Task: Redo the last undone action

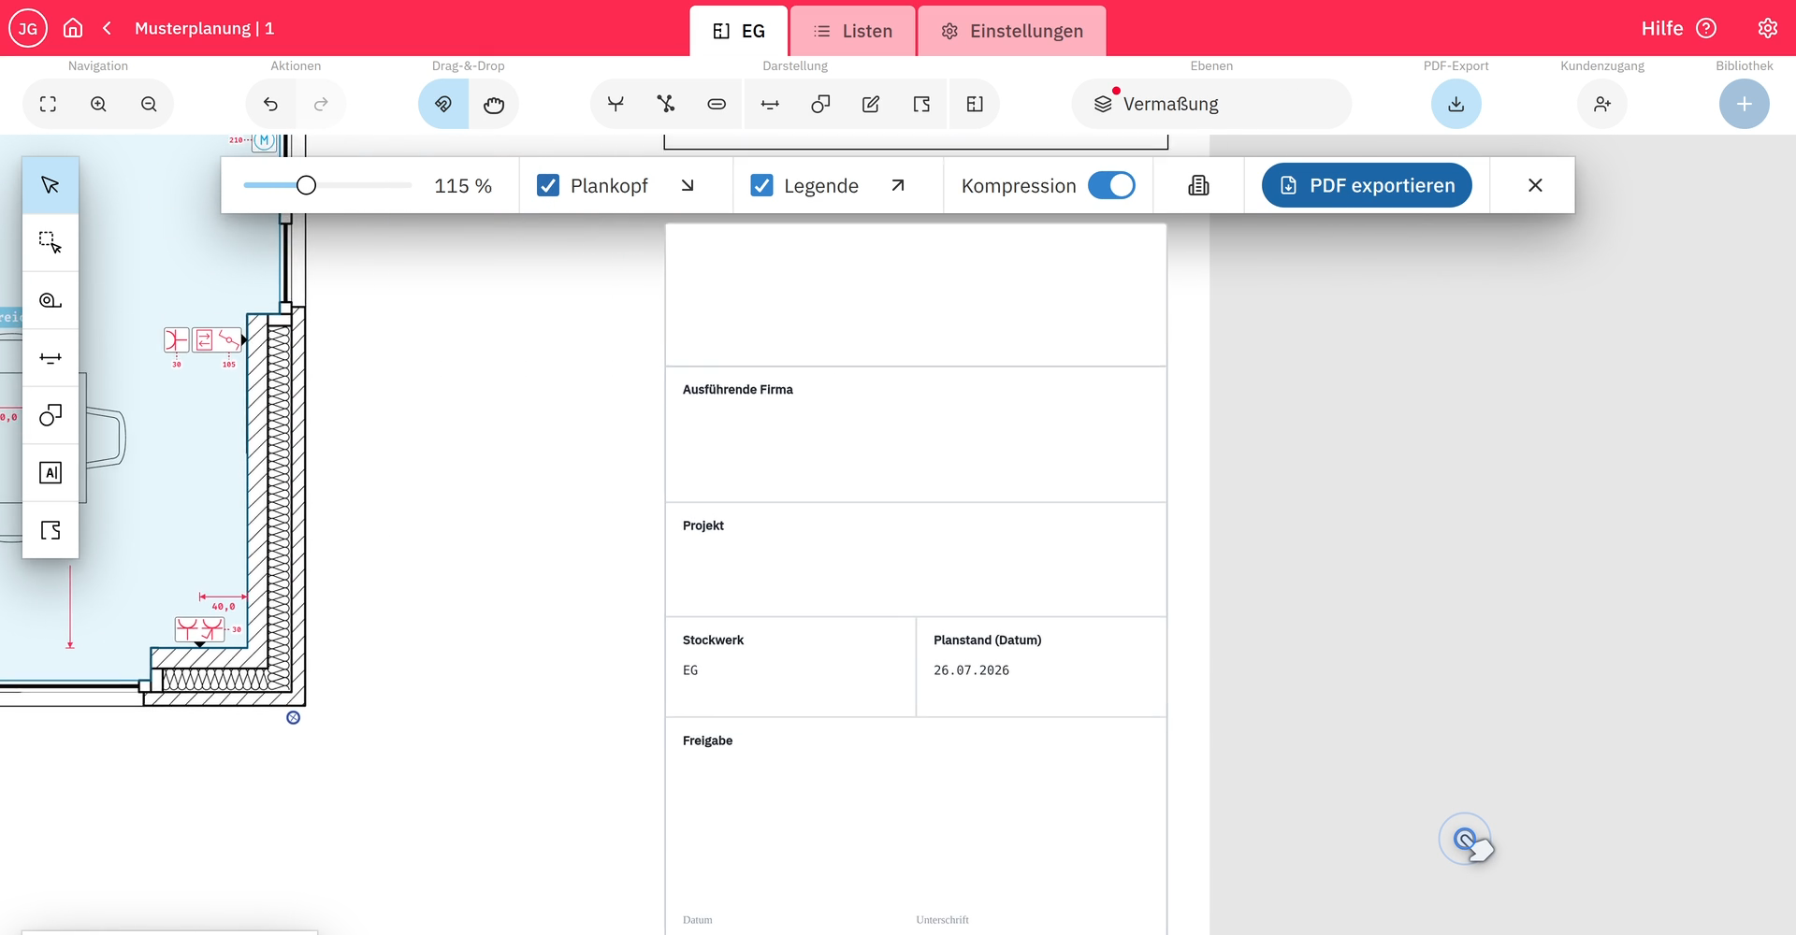Action: click(x=321, y=104)
